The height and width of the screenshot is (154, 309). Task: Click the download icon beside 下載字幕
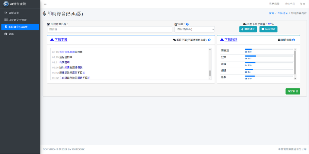pyautogui.click(x=52, y=39)
